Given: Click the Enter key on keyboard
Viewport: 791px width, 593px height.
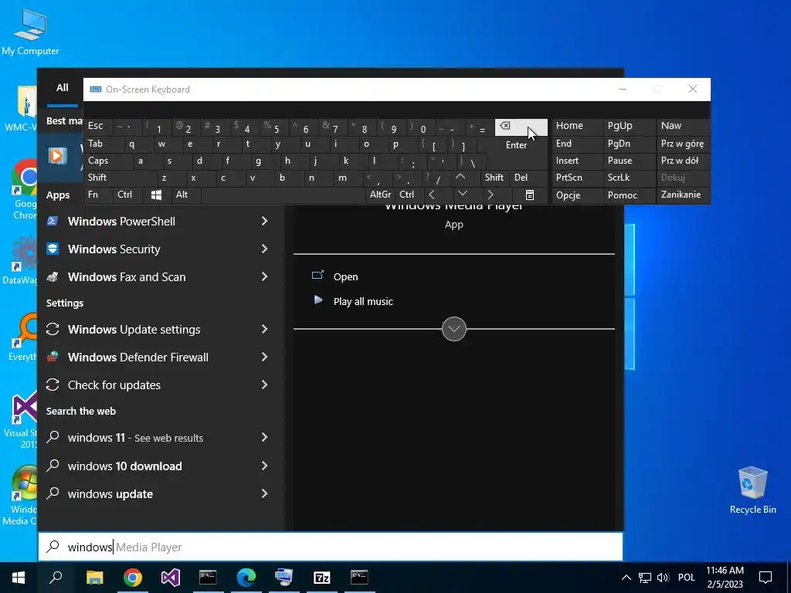Looking at the screenshot, I should tap(517, 145).
